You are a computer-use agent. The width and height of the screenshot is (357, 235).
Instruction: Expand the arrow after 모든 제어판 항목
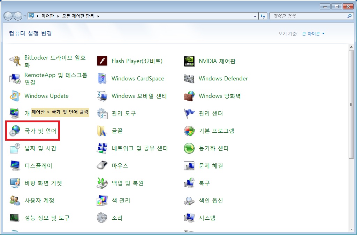(x=98, y=16)
